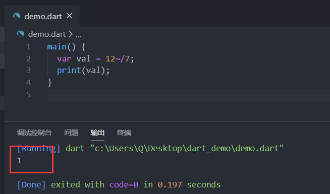The image size is (330, 194).
Task: Place cursor on the main() function name
Action: pos(57,47)
